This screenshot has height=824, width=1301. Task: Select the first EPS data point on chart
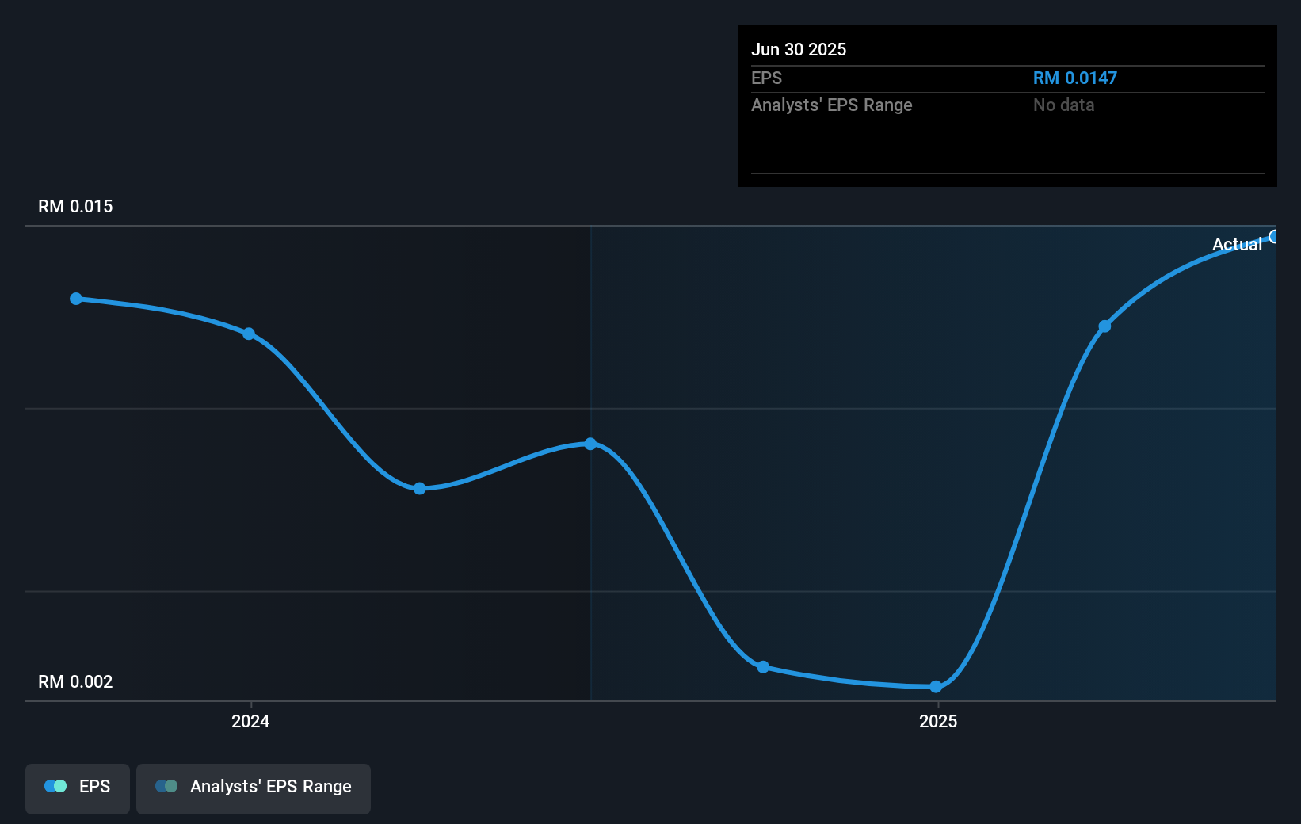pos(76,299)
